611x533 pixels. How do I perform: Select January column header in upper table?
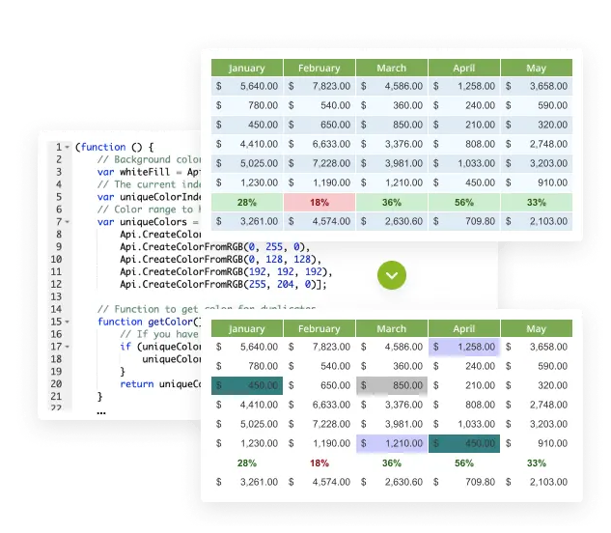tap(247, 68)
